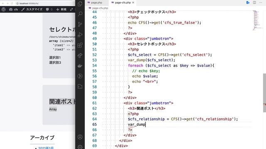The image size is (266, 149).
Task: Go forward in the browser
Action: tap(7, 3)
